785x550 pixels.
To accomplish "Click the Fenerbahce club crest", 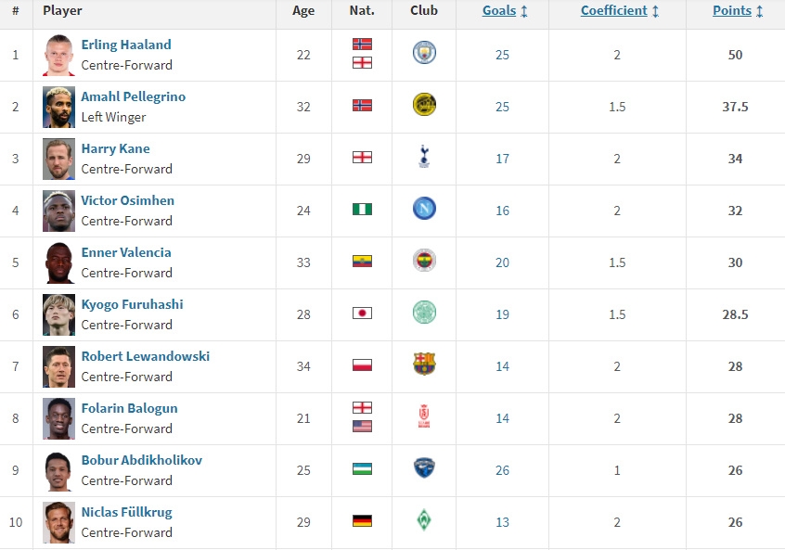I will pos(424,261).
